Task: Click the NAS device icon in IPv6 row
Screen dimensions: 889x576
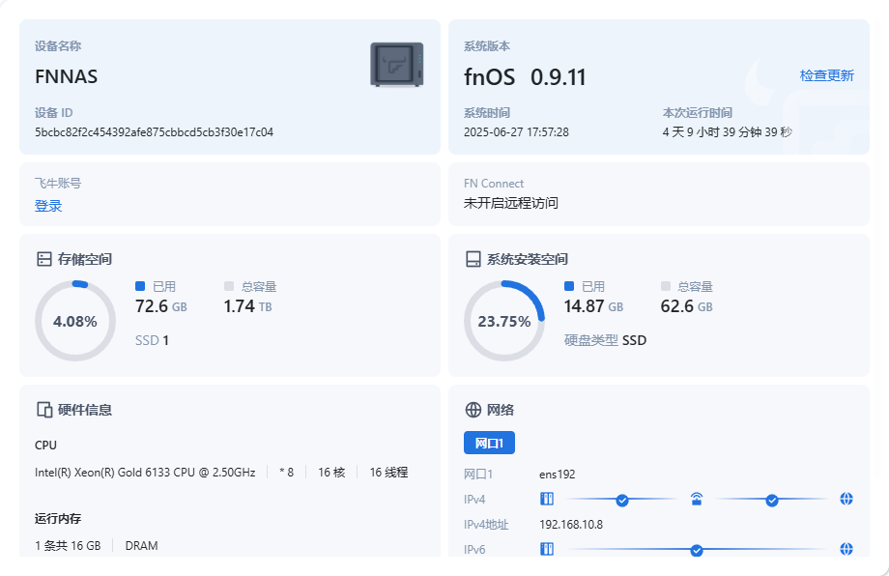Action: (x=547, y=549)
